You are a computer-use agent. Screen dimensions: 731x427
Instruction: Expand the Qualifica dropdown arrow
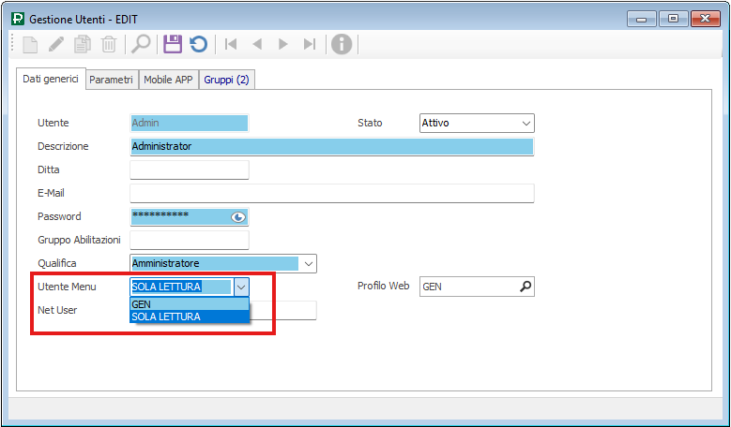pos(308,264)
